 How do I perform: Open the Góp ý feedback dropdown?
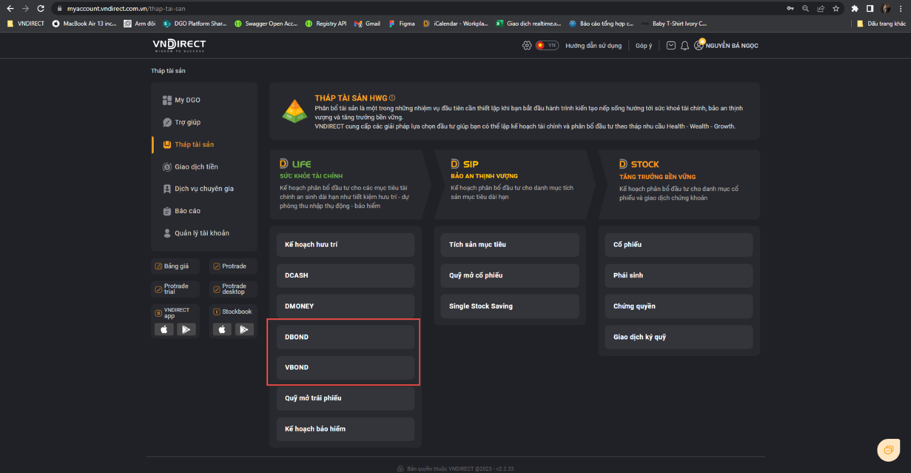(644, 45)
